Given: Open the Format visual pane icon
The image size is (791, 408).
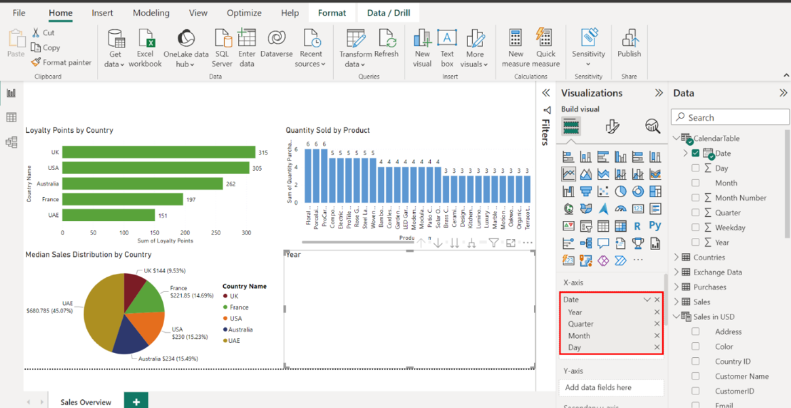Looking at the screenshot, I should [x=612, y=126].
